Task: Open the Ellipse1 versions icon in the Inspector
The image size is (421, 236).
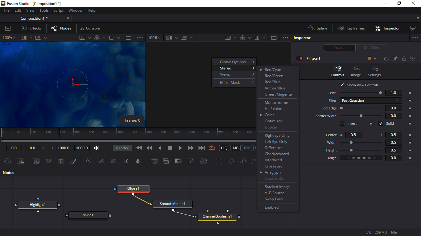Action: pos(387,58)
